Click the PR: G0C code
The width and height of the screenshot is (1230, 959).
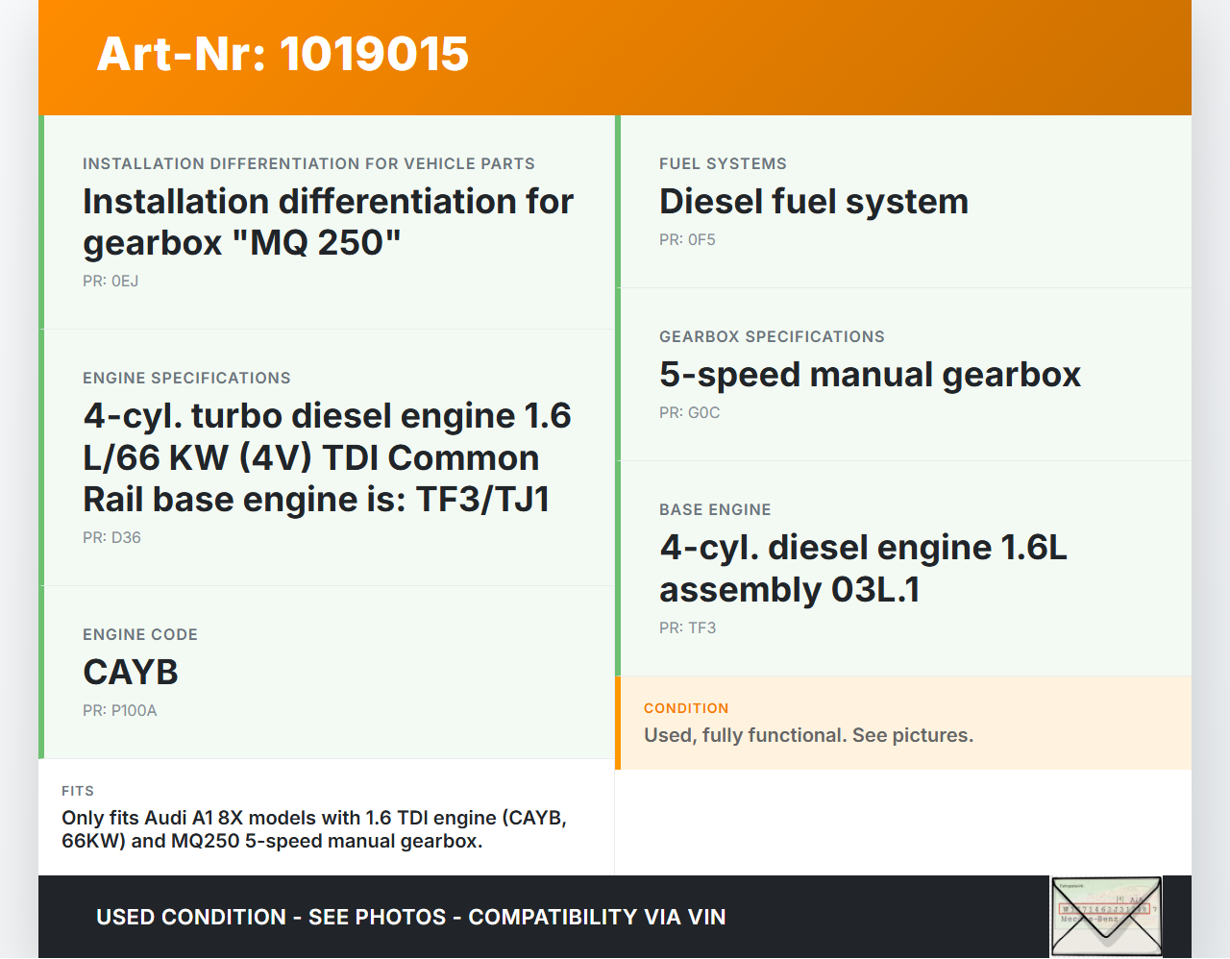689,413
